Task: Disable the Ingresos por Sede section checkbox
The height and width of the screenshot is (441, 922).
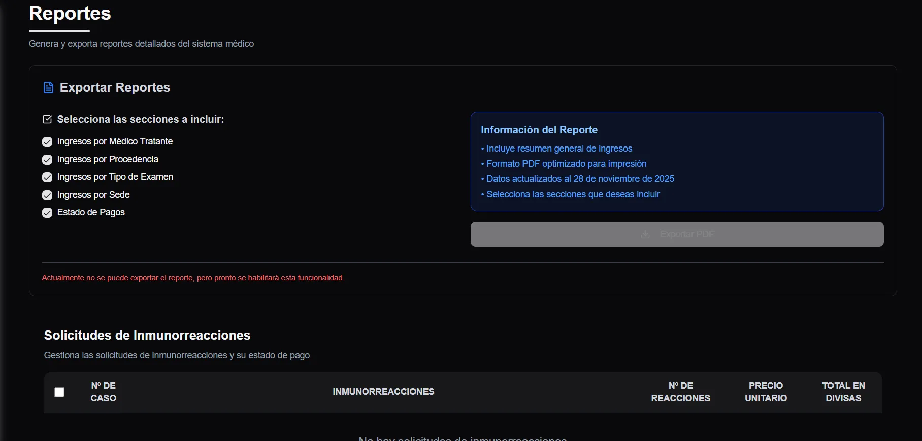Action: pyautogui.click(x=47, y=195)
